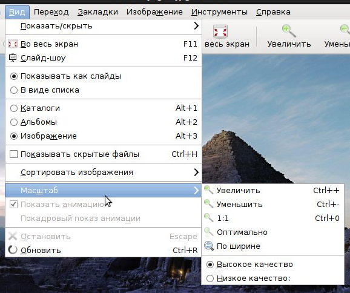Image resolution: width=350 pixels, height=293 pixels.
Task: Click the 1:1 magnifier icon
Action: click(x=209, y=218)
